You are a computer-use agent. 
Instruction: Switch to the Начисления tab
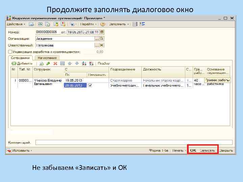coord(47,58)
